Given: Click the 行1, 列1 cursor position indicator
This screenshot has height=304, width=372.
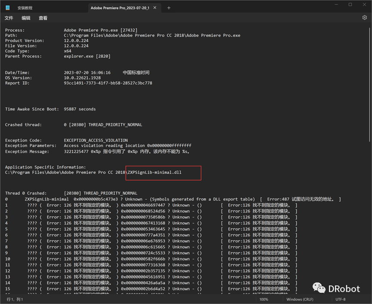Looking at the screenshot, I should (x=15, y=299).
